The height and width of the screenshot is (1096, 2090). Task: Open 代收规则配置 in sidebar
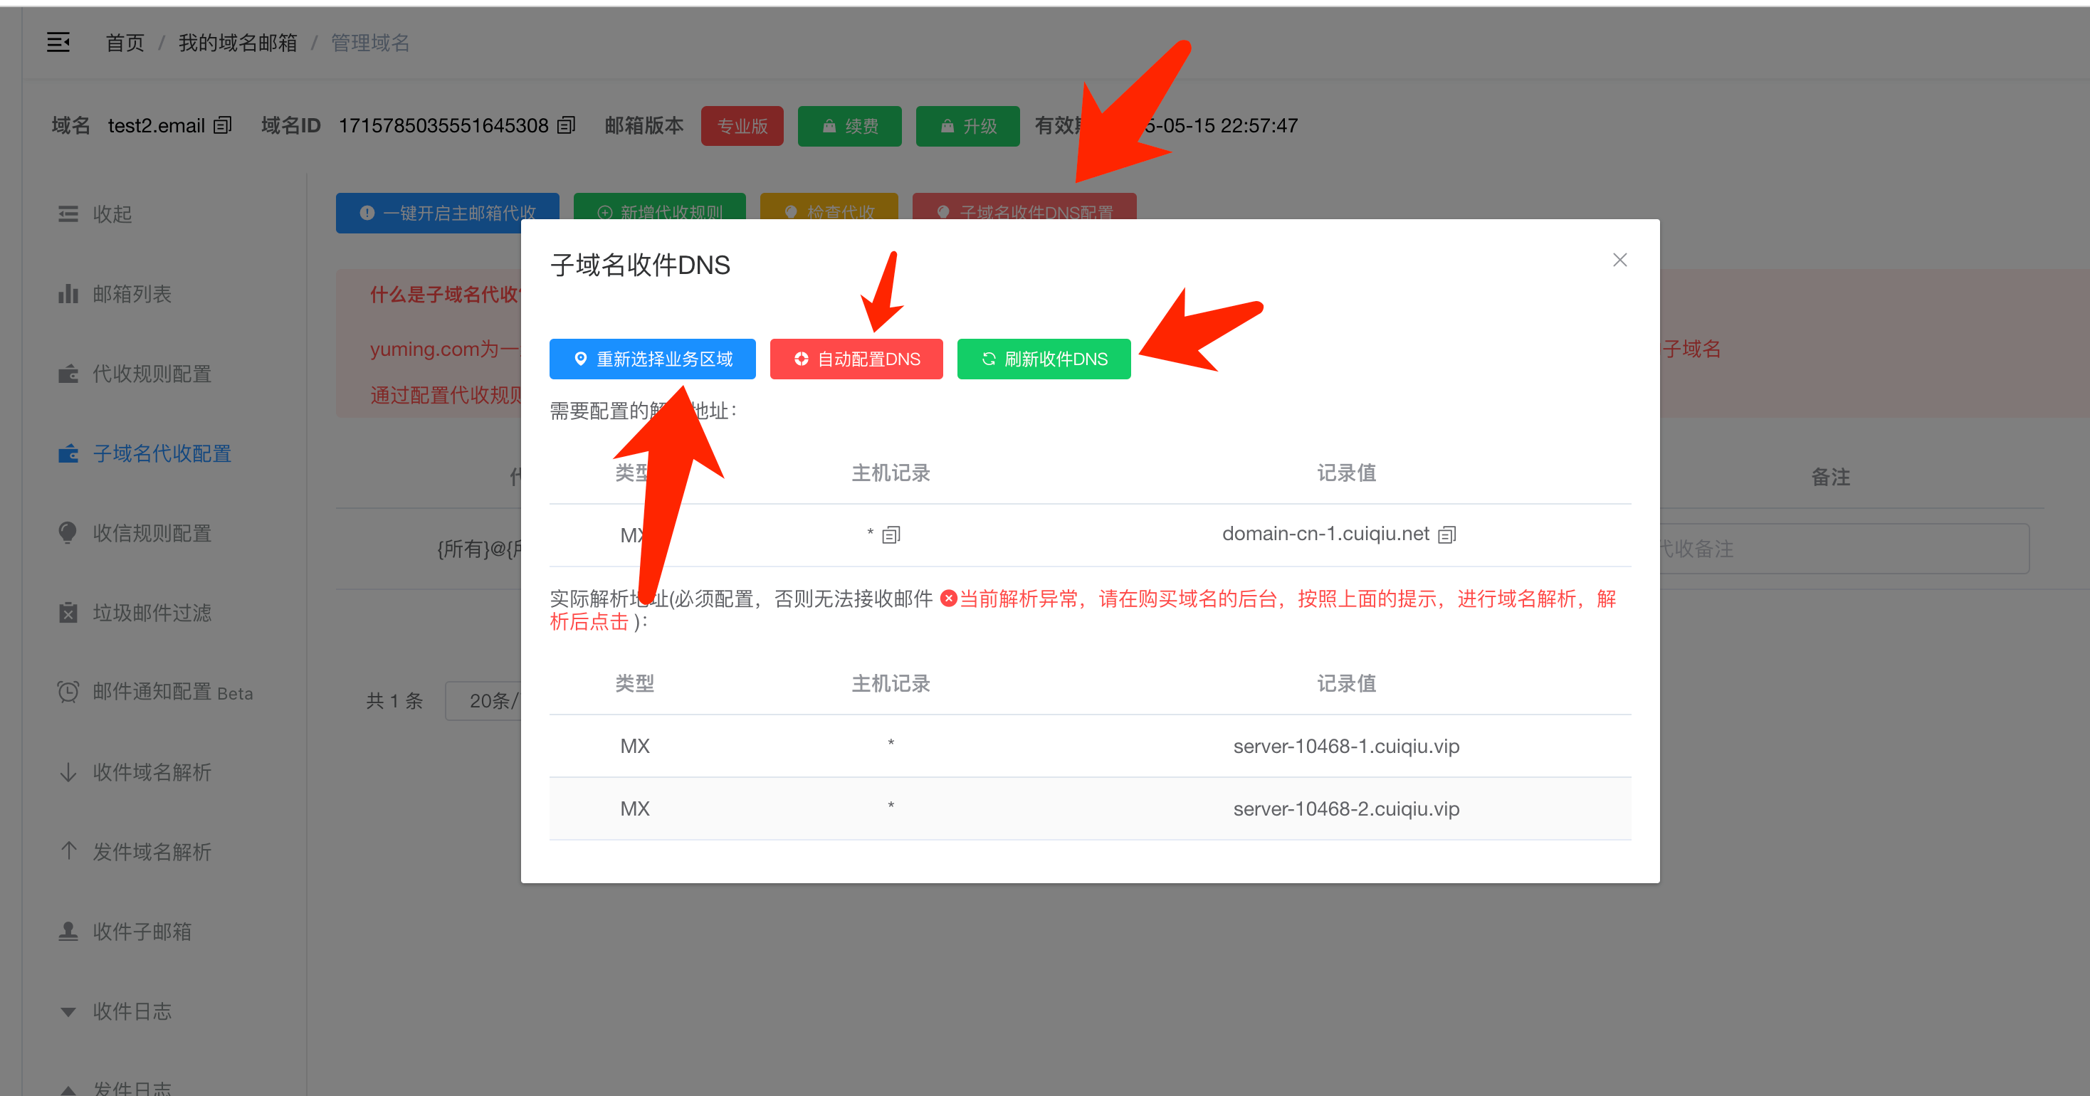135,373
